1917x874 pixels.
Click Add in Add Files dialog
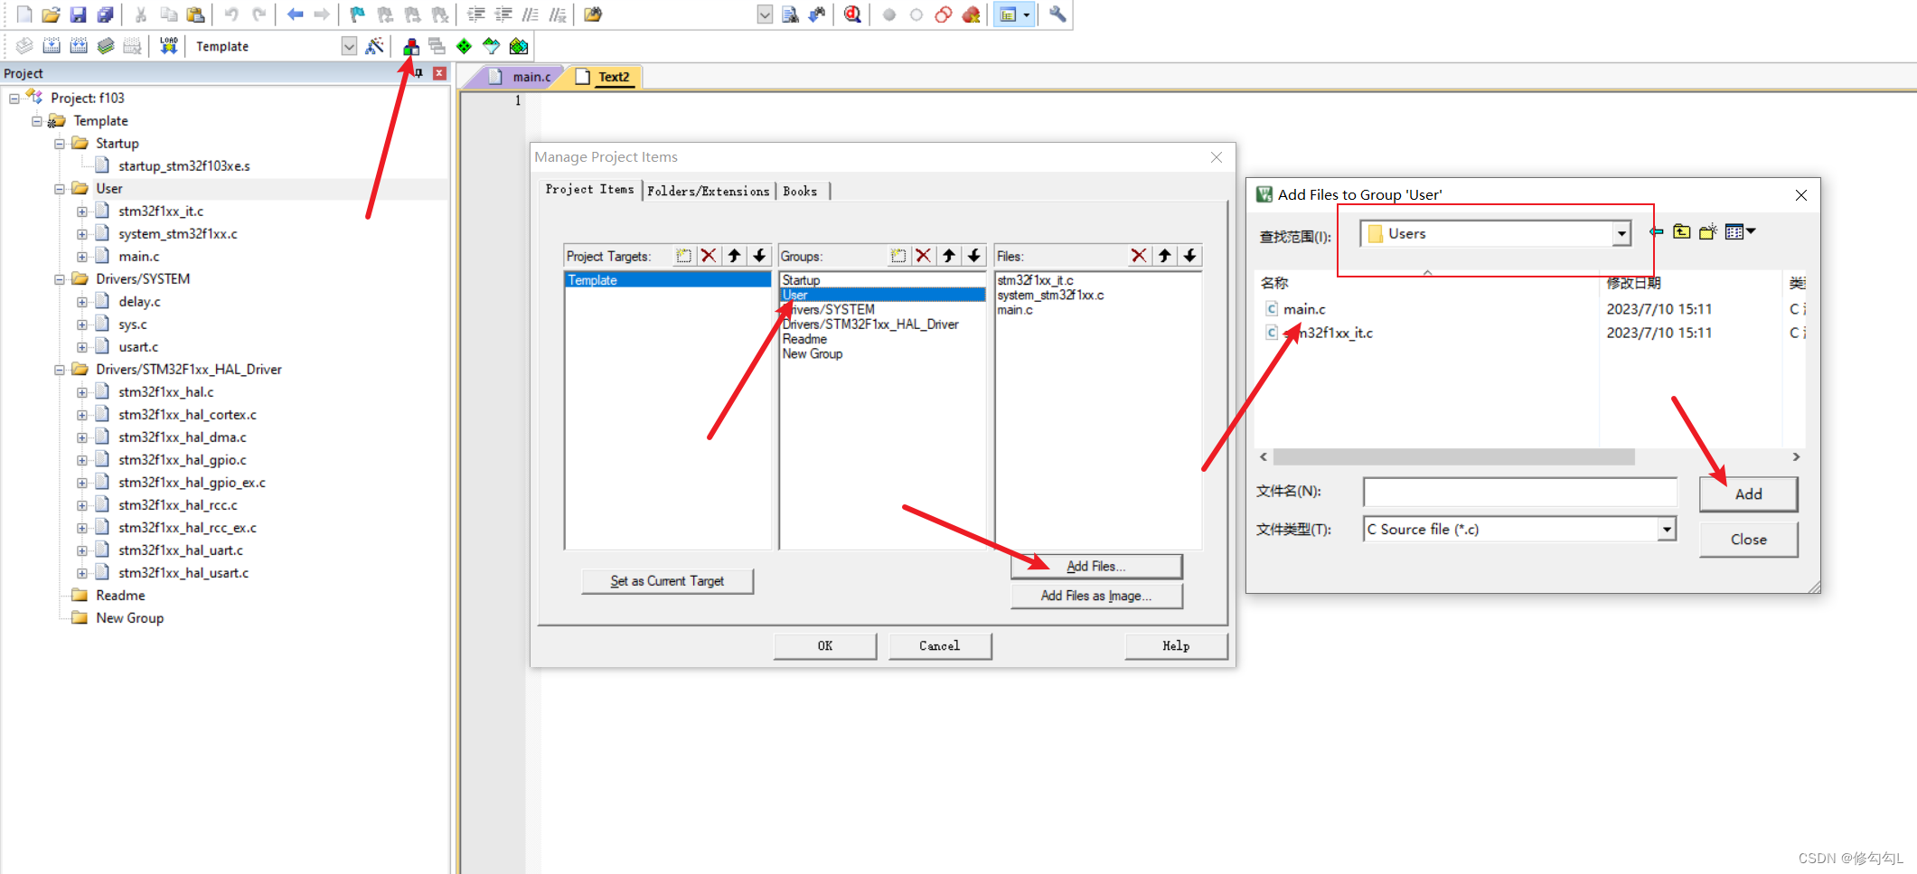point(1748,494)
